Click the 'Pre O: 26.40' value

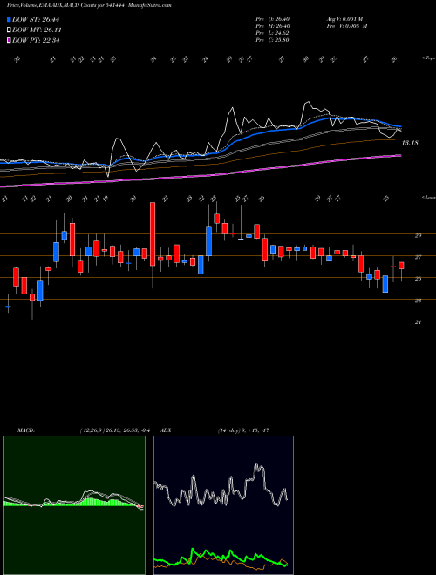[272, 19]
